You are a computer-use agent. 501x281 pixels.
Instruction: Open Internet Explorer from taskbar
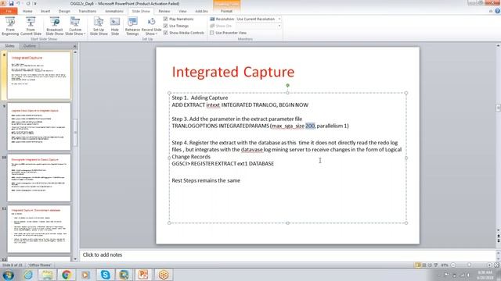click(28, 275)
